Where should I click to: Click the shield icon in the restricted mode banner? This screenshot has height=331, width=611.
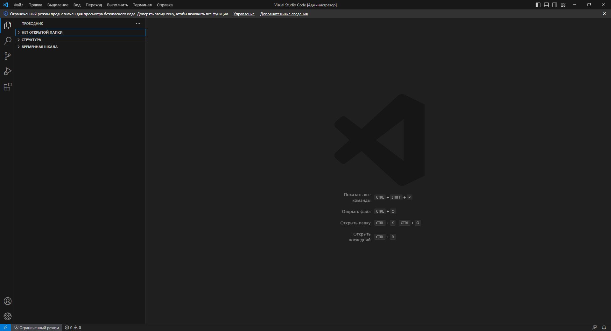click(x=5, y=14)
